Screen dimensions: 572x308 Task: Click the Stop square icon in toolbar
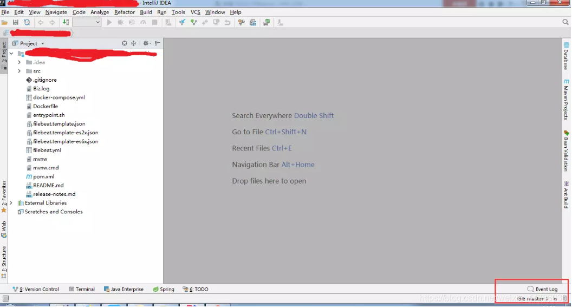point(155,23)
